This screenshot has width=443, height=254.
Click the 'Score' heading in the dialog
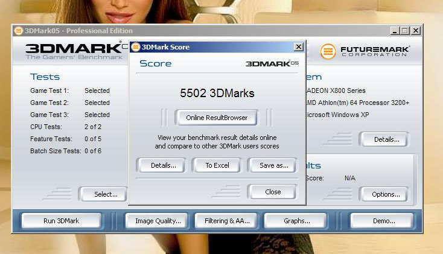coord(155,63)
